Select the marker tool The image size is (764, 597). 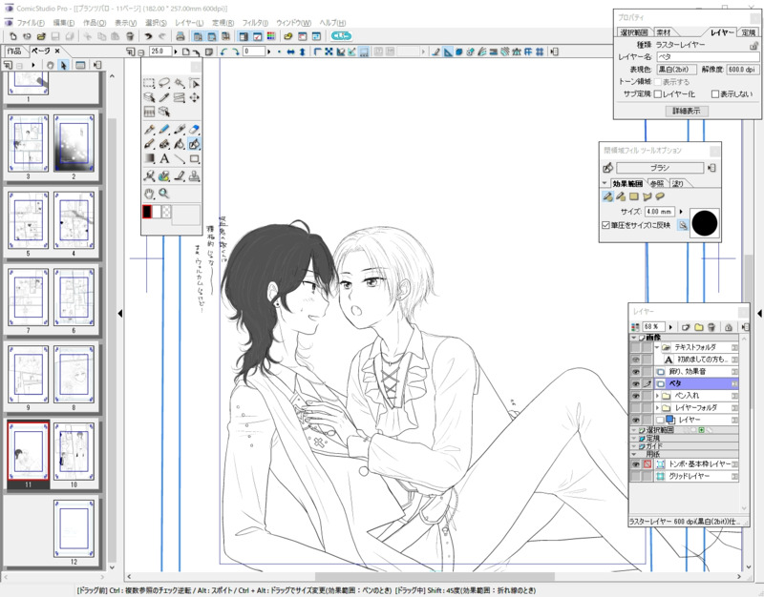point(180,130)
